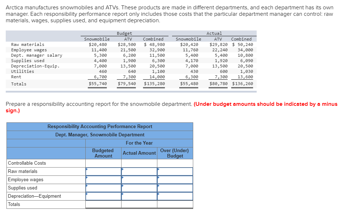Click budget Snowmobile supplies used 4,400

[100, 61]
